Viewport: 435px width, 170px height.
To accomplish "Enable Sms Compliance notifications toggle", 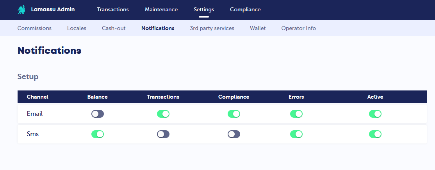I will coord(234,134).
